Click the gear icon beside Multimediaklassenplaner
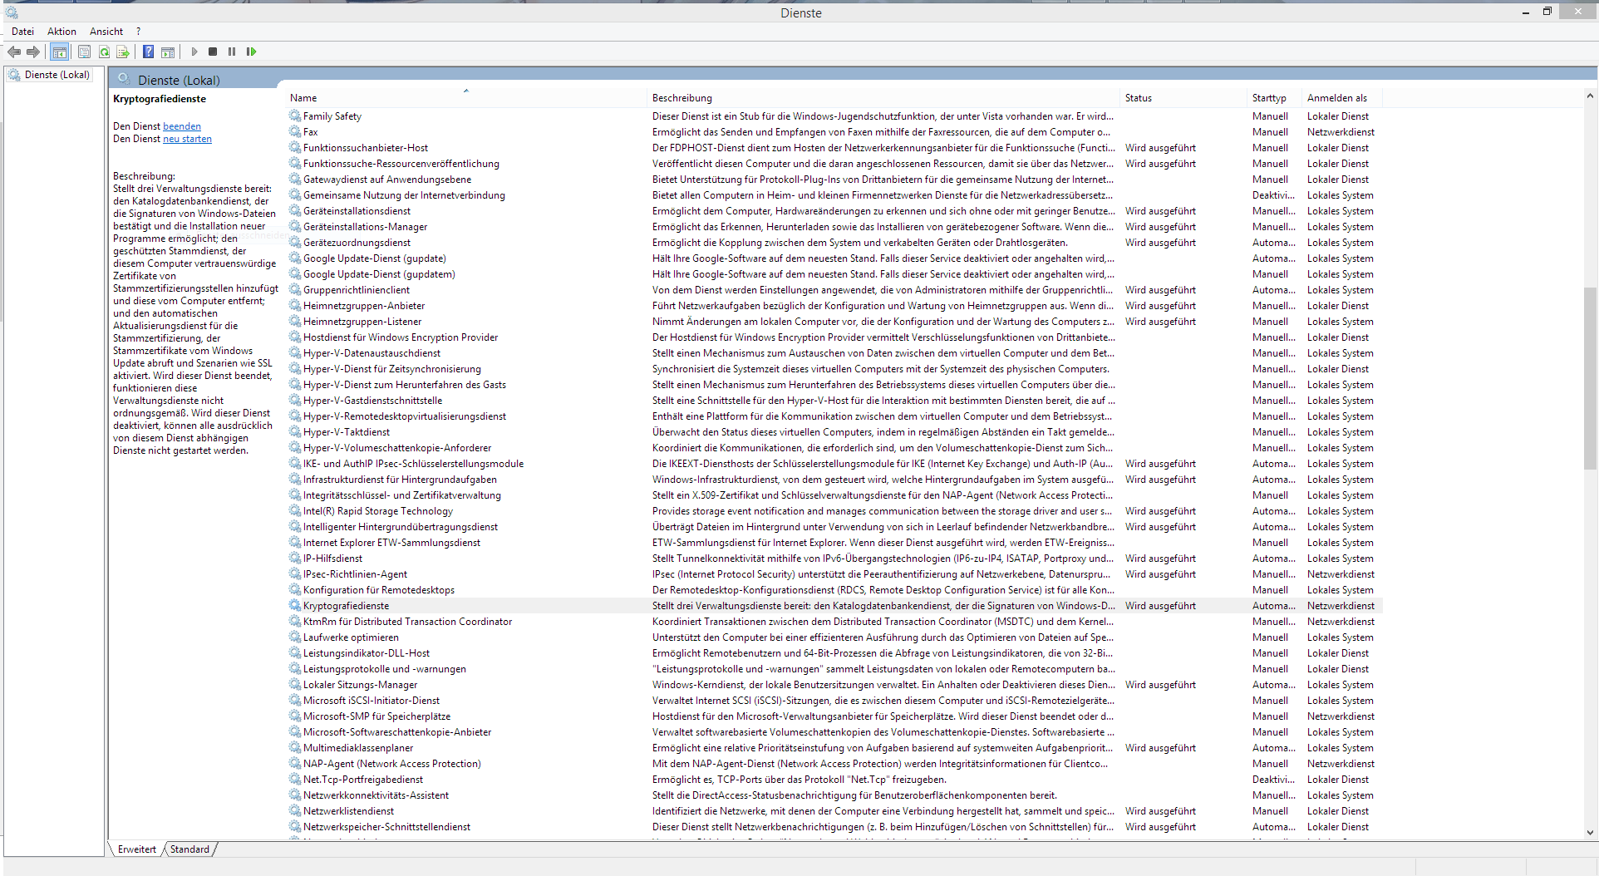Screen dimensions: 1599x876 click(295, 748)
